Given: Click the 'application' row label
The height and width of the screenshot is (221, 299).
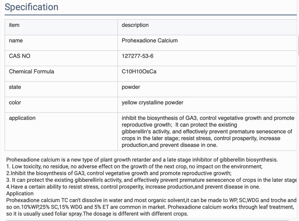Looking at the screenshot, I should [22, 118].
